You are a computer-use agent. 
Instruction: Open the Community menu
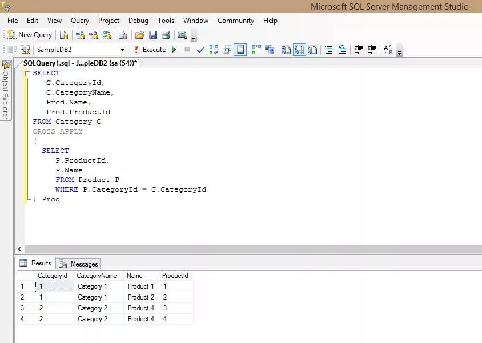pos(236,21)
